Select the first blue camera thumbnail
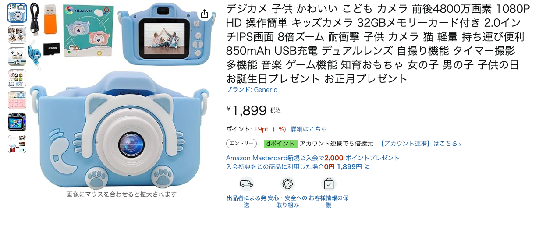This screenshot has height=226, width=539. [x=17, y=13]
